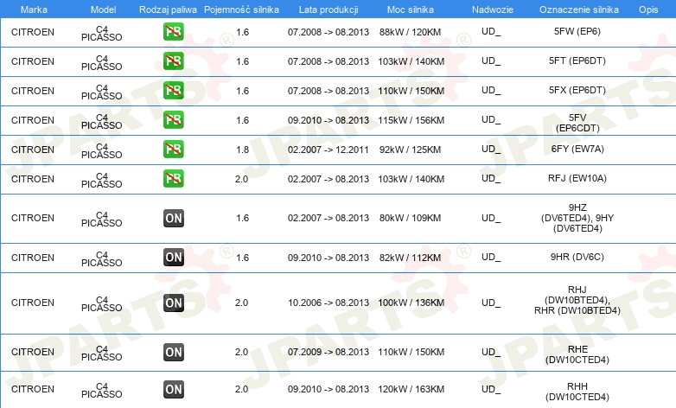This screenshot has width=676, height=408.
Task: Select engine code 5FV (EP6CDT)
Action: click(577, 123)
